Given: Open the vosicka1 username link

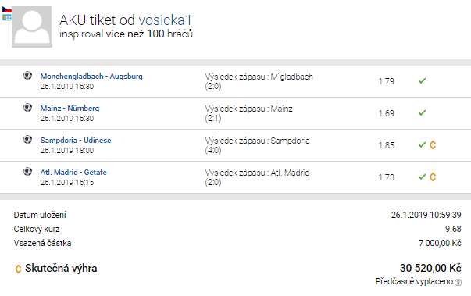Looking at the screenshot, I should click(x=165, y=20).
